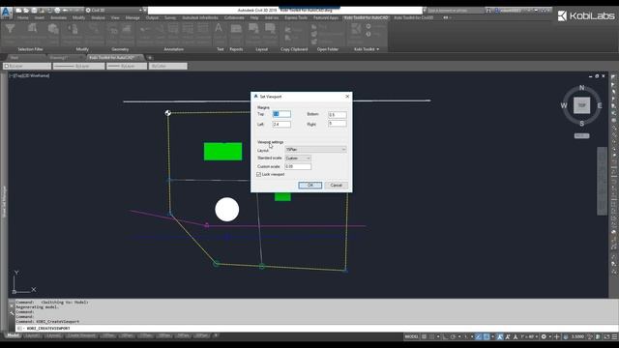Image resolution: width=619 pixels, height=348 pixels.
Task: Click the S direction on ViewCube compass
Action: click(581, 124)
